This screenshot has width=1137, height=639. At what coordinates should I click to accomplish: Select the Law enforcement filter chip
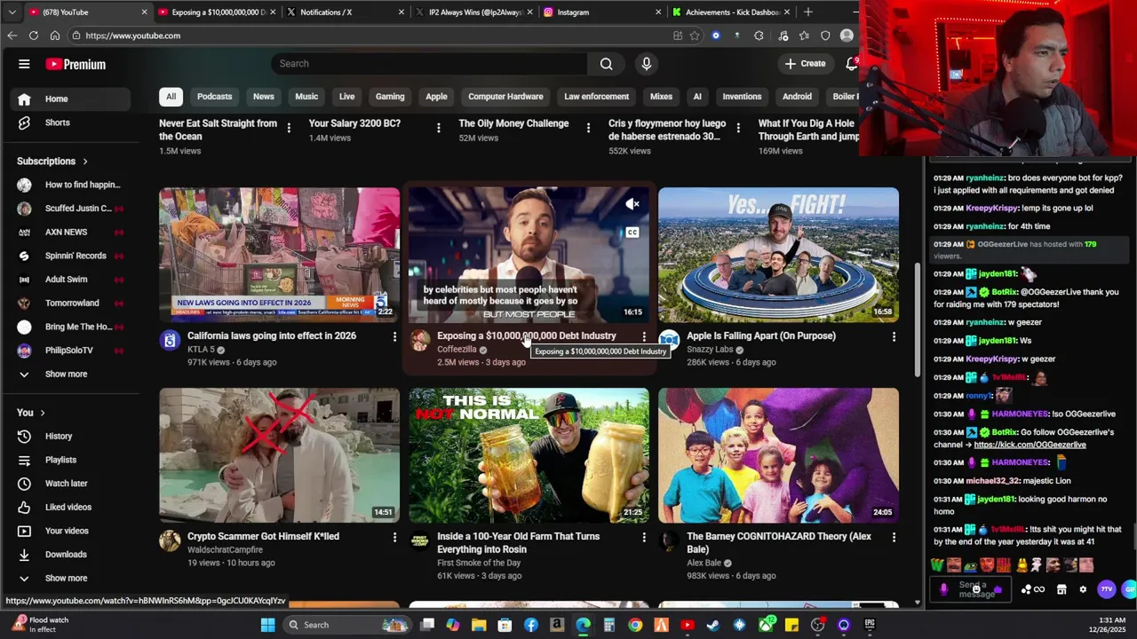(x=596, y=97)
